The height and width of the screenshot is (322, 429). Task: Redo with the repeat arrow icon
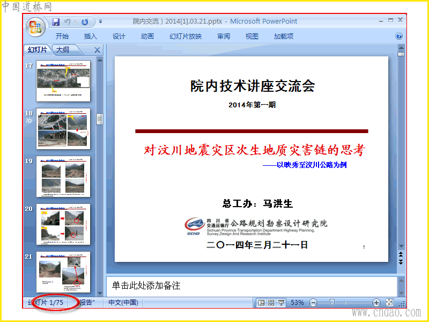pos(85,22)
